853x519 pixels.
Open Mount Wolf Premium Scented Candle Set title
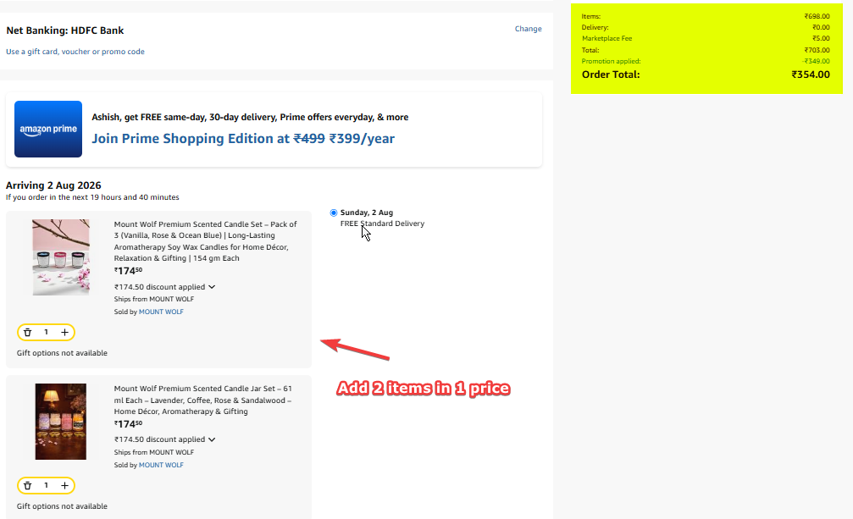click(x=205, y=241)
